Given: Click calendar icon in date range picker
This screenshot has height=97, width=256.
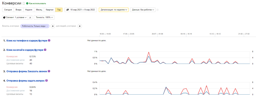Looking at the screenshot, I should point(67,10).
